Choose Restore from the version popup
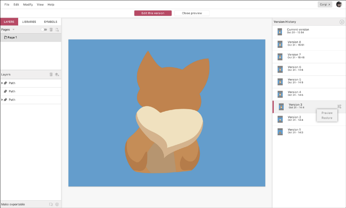 coord(327,118)
